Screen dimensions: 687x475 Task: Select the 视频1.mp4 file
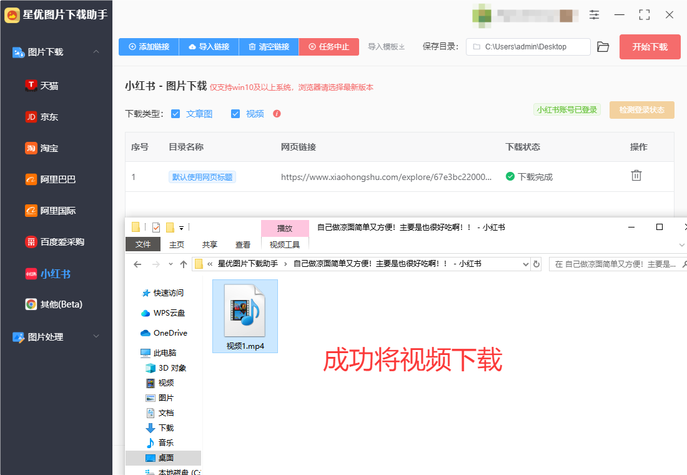(245, 316)
